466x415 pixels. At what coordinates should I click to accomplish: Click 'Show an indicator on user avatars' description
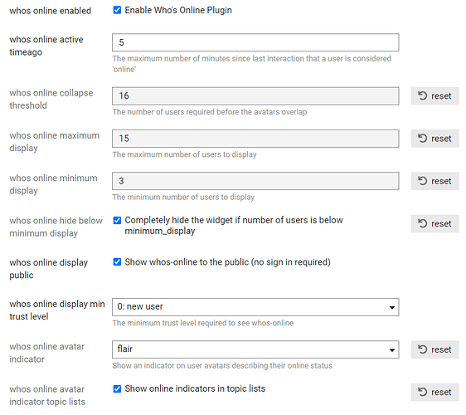tap(222, 365)
